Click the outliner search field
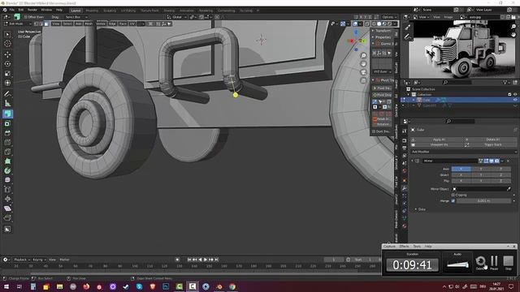 click(x=457, y=82)
